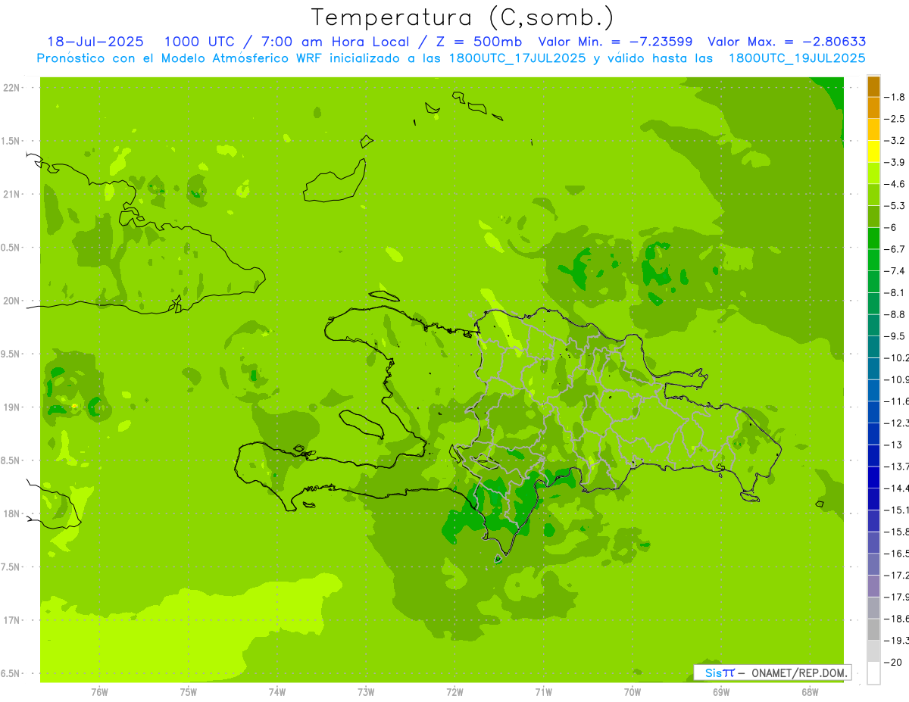Click the yellow legend band between -3.2 and -3.9
This screenshot has height=702, width=909.
[873, 151]
